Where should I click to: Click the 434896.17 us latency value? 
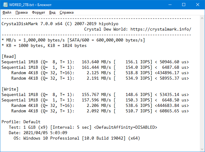click(172, 73)
